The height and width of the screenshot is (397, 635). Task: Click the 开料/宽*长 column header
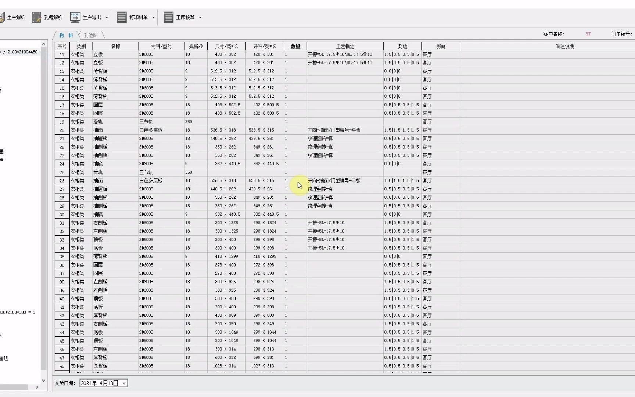(x=265, y=46)
